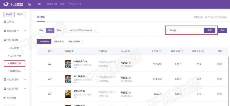Click thumbnail of 晚上吃卤肉 livestream
Viewport: 230px width, 106px height.
pos(68,79)
